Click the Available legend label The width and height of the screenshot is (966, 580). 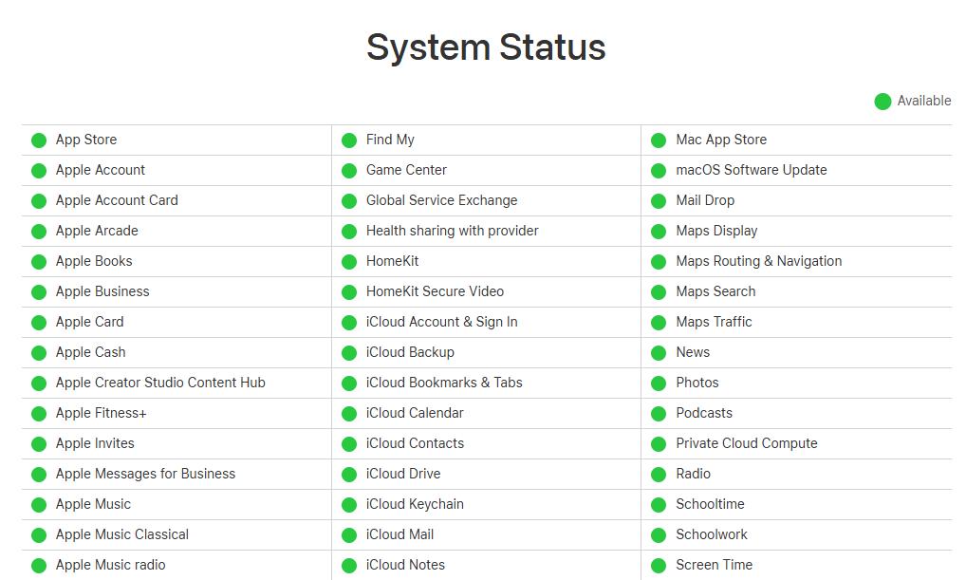click(x=924, y=101)
